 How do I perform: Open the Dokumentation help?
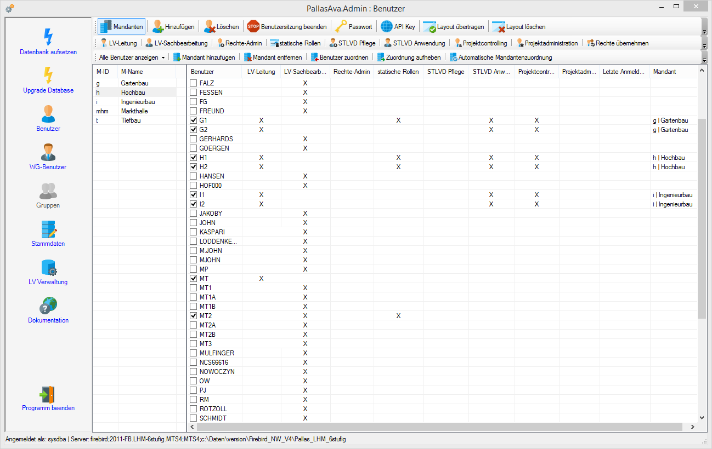pos(48,310)
